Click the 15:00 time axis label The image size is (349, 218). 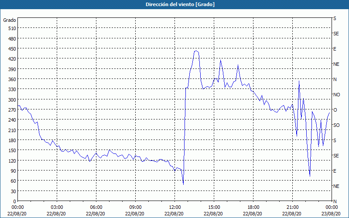[x=214, y=208]
